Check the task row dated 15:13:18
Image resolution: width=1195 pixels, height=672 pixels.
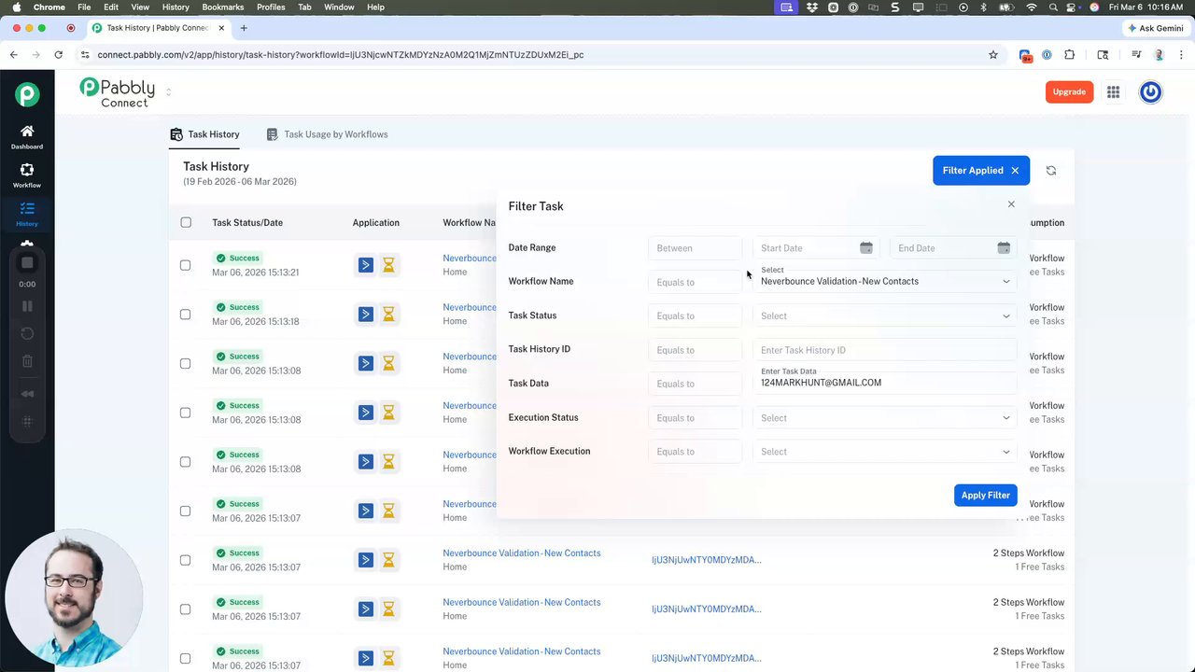click(185, 315)
